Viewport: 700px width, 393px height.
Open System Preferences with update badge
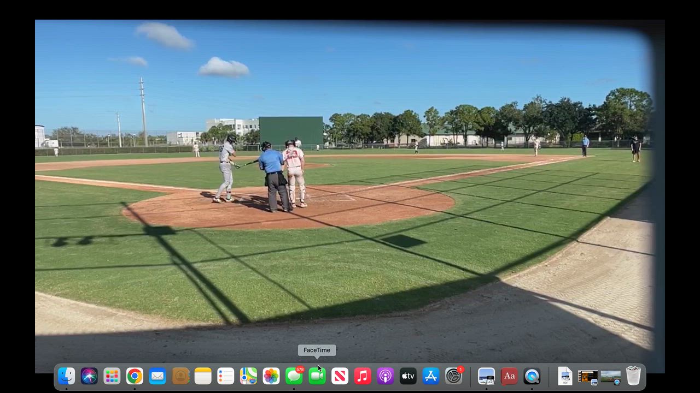tap(453, 376)
